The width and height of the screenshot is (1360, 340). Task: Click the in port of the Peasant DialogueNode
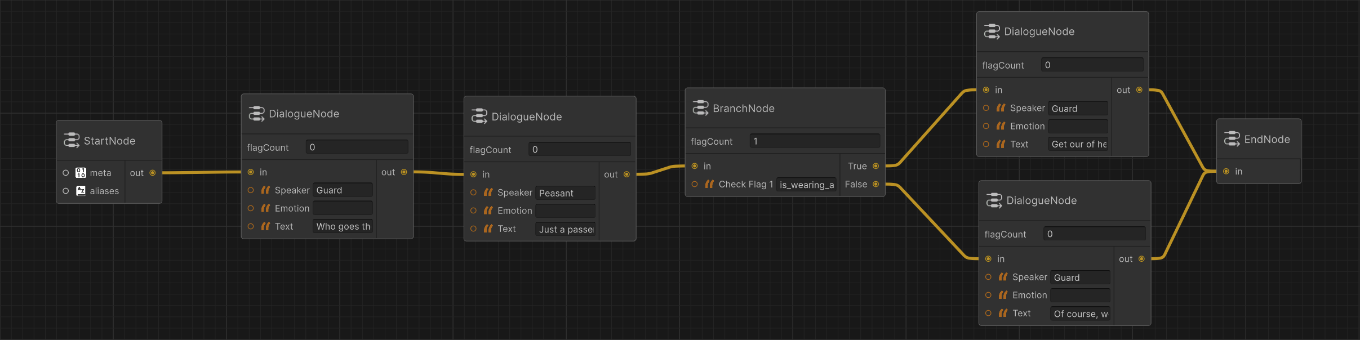pos(473,175)
